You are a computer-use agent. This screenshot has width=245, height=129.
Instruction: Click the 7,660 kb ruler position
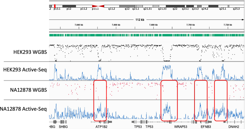pos(116,25)
